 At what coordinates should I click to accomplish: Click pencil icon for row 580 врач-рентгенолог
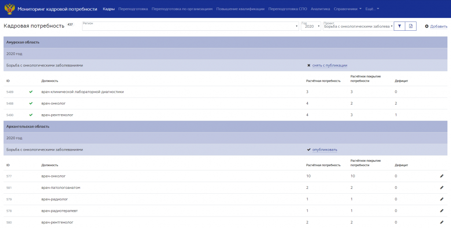point(442,222)
